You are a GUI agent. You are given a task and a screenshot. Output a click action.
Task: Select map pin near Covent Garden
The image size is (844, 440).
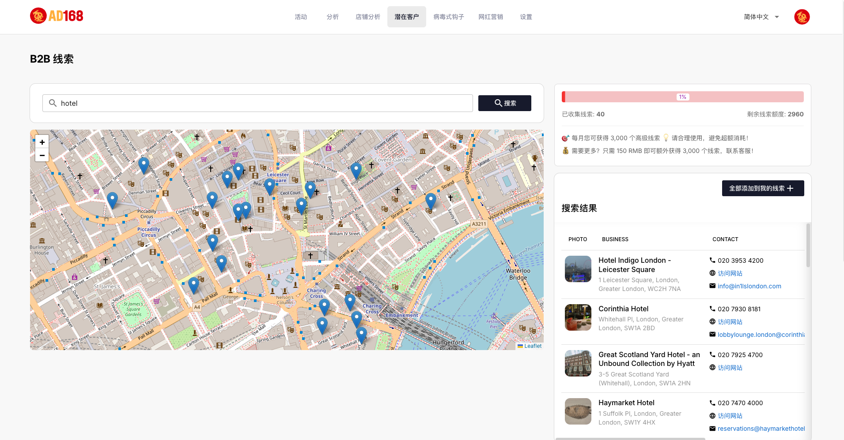(356, 171)
